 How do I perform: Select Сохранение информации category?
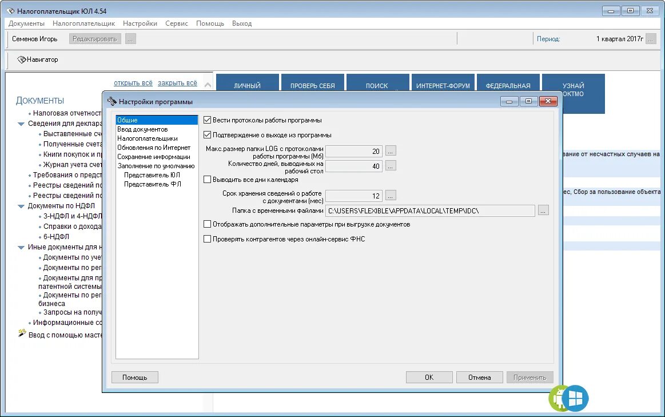[157, 157]
